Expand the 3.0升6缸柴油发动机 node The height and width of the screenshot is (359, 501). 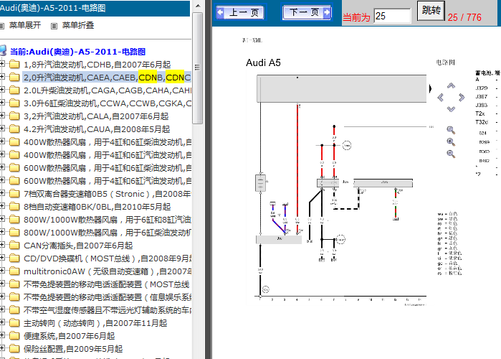point(2,103)
